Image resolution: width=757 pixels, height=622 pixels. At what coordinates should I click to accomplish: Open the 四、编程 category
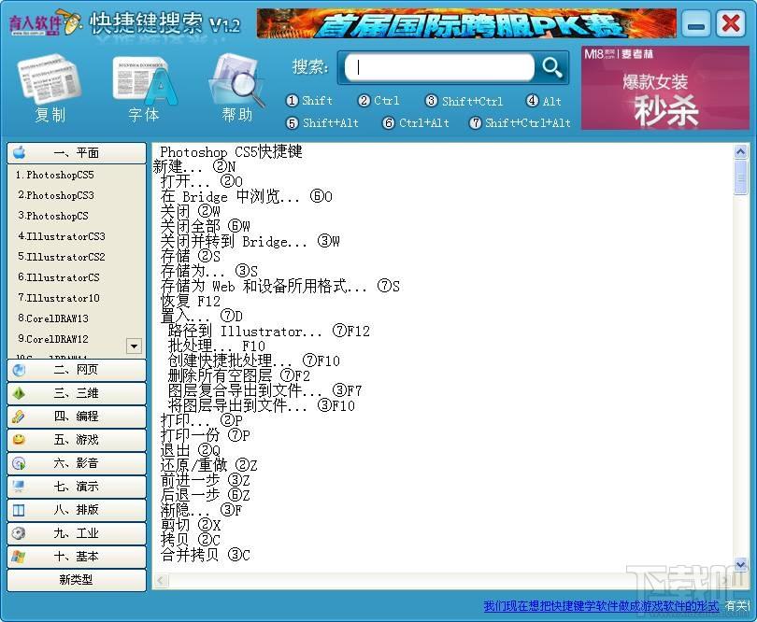tap(77, 417)
